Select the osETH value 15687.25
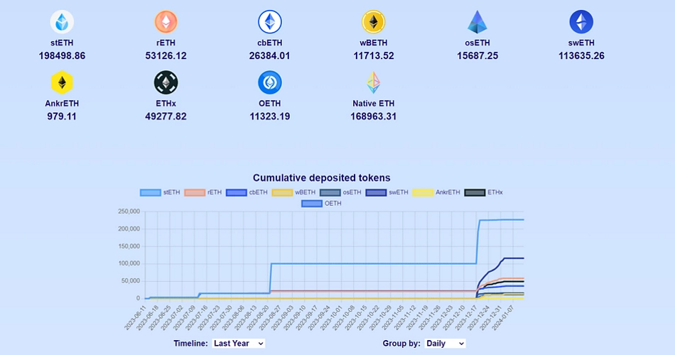675x355 pixels. point(477,56)
